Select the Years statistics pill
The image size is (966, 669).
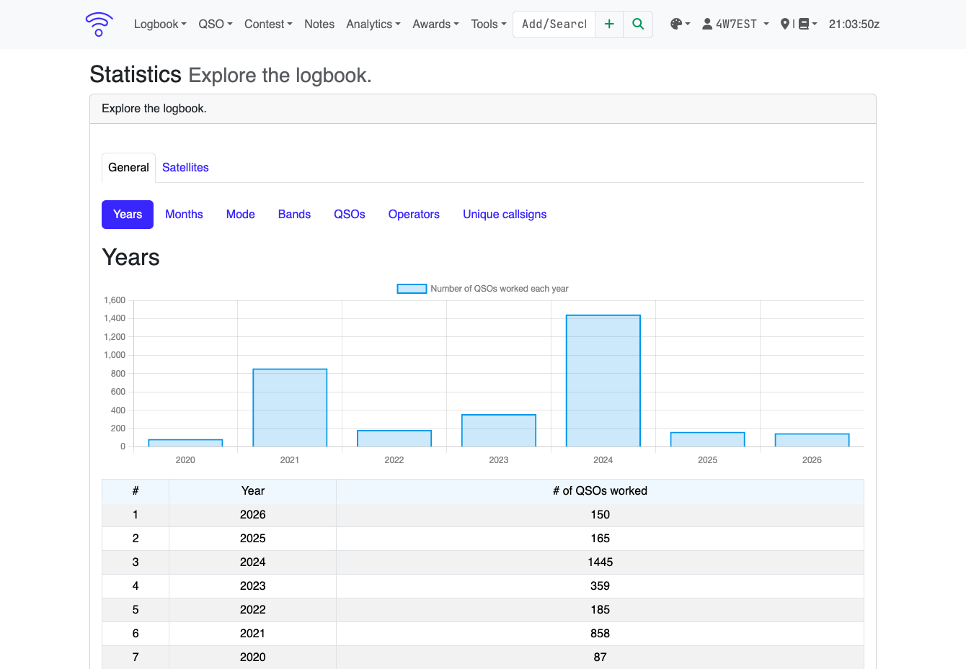pos(128,215)
